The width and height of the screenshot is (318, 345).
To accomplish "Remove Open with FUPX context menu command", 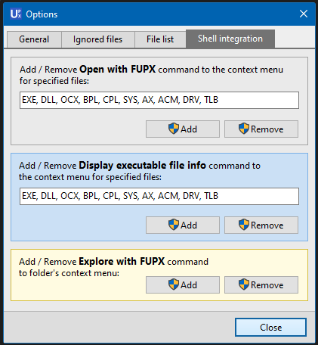I will [x=261, y=129].
